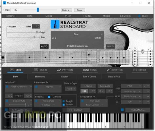Click the Accent low slider handle
The width and height of the screenshot is (155, 131).
(34, 37)
